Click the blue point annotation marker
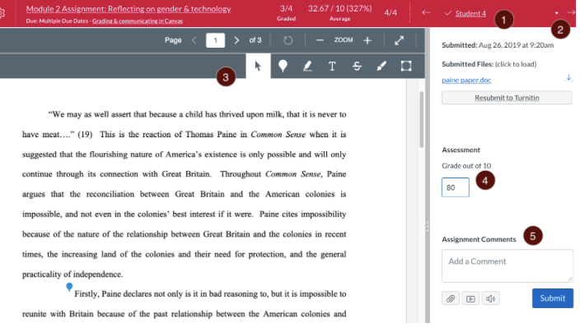The height and width of the screenshot is (332, 580). pos(69,287)
